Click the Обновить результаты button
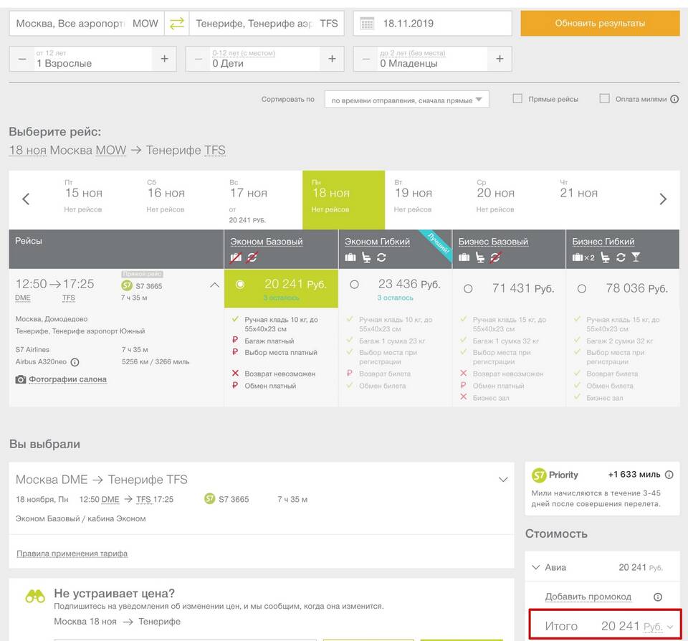 (x=600, y=24)
